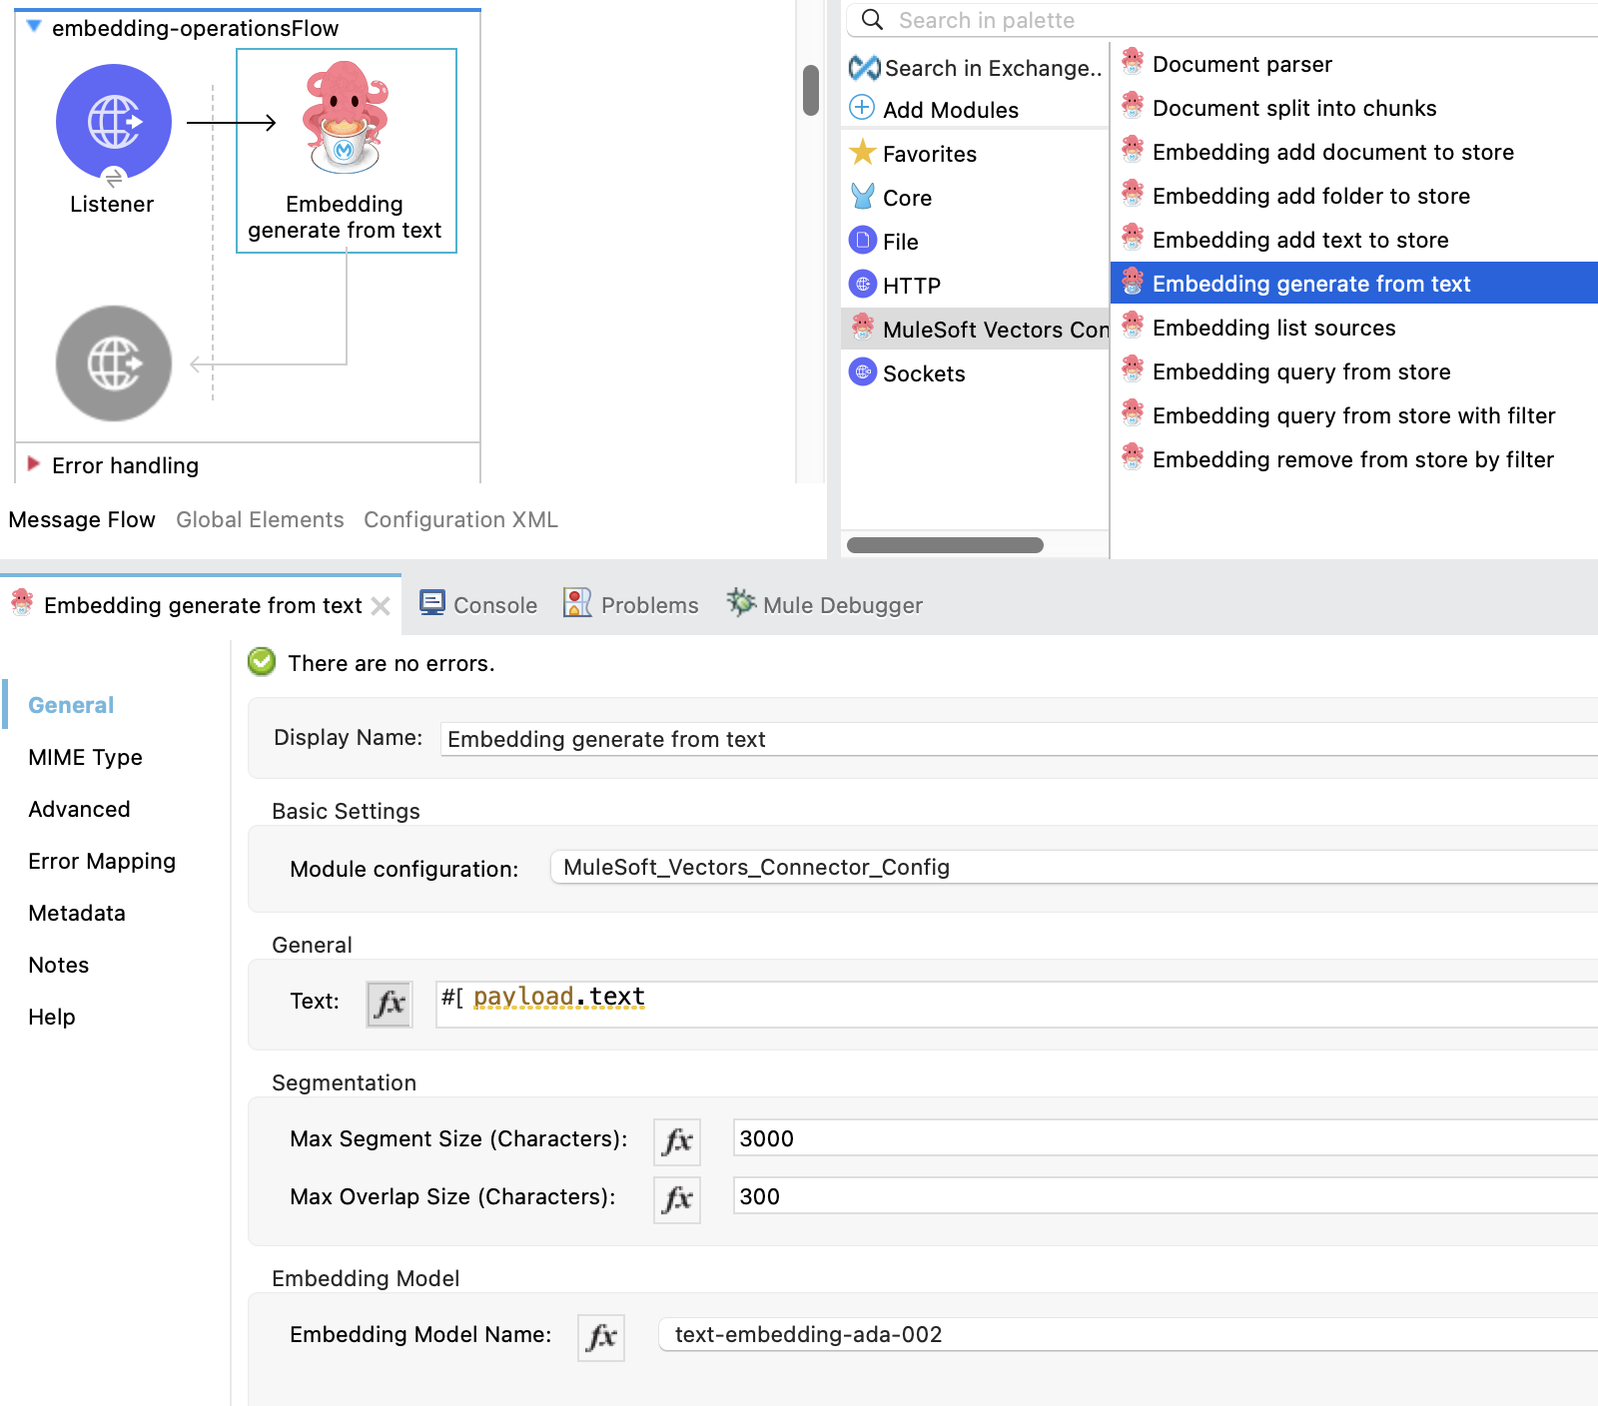Collapse the embedding-operationsFlow triangle
The image size is (1598, 1406).
click(34, 27)
